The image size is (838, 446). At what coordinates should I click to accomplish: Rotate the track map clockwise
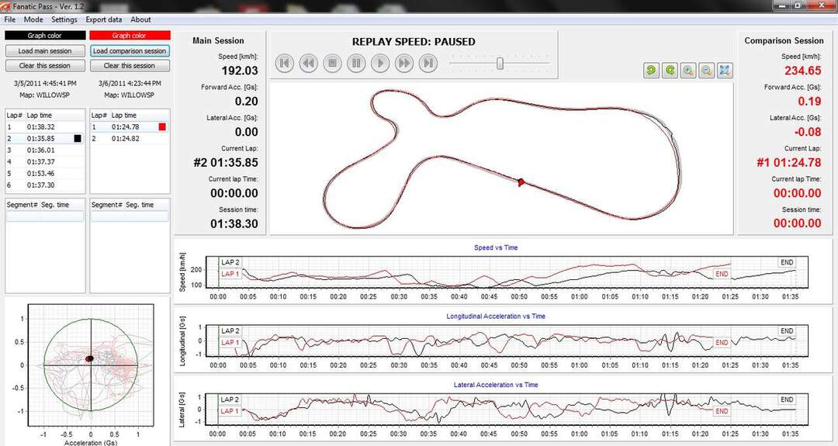(670, 71)
